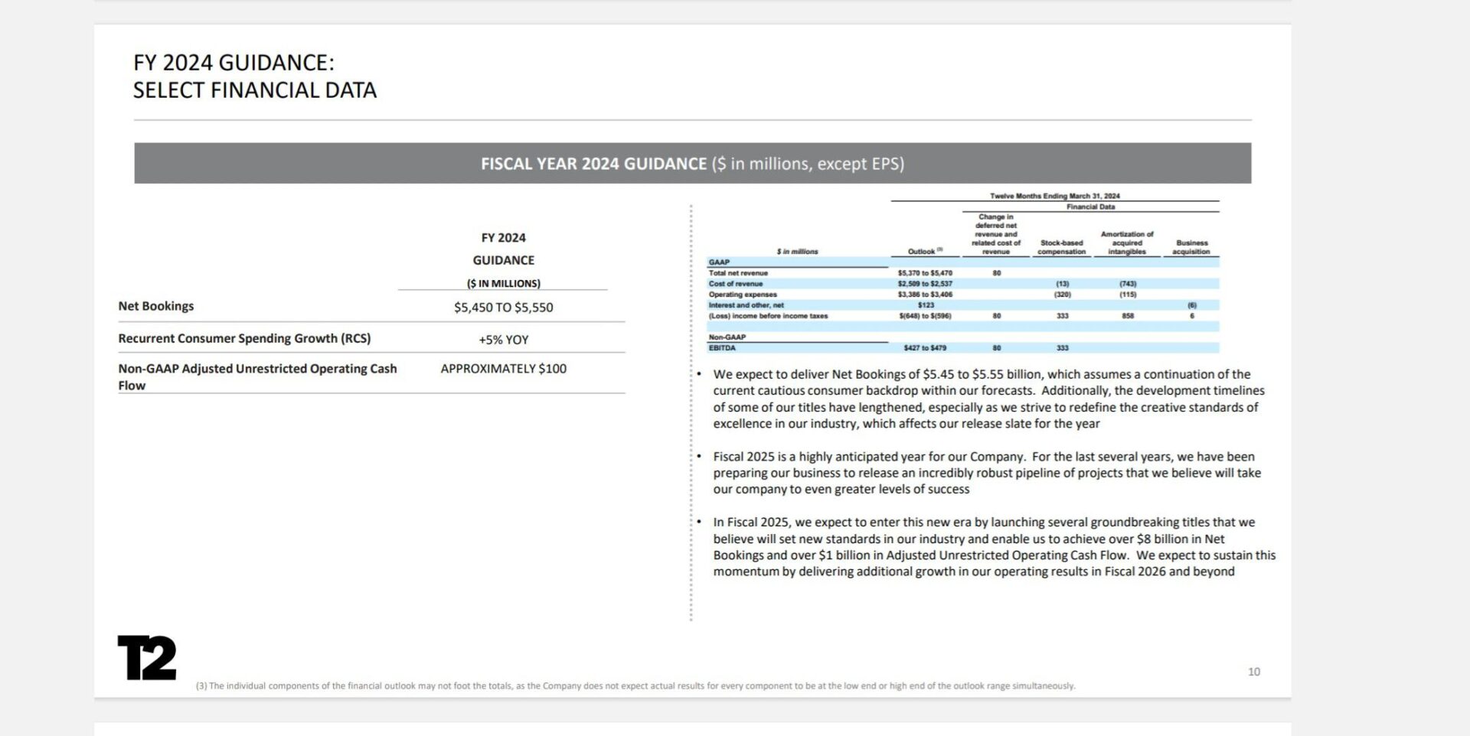
Task: Click the '$3,386 to $3,406' cell
Action: (925, 295)
